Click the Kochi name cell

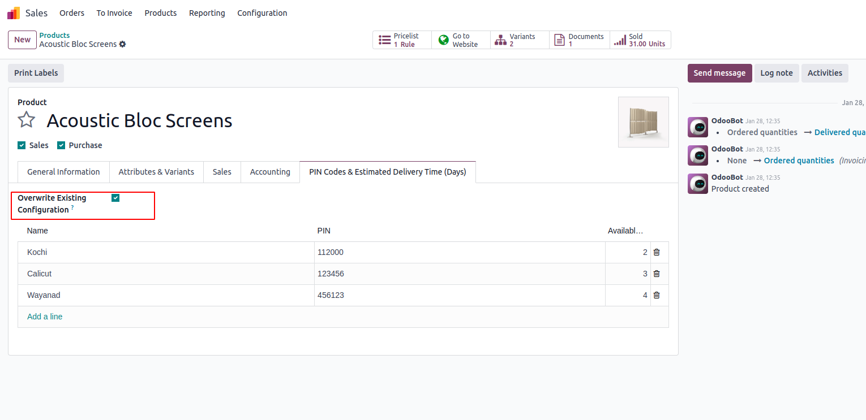(x=166, y=253)
